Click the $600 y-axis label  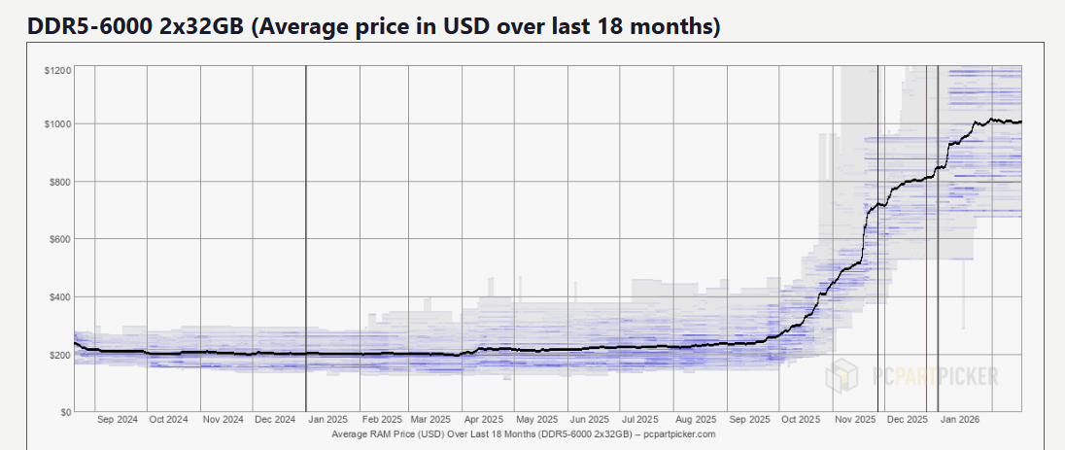(x=58, y=239)
